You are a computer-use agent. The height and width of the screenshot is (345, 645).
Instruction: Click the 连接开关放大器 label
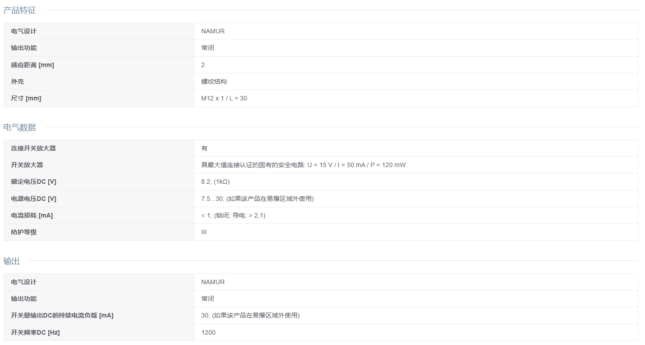coord(33,148)
